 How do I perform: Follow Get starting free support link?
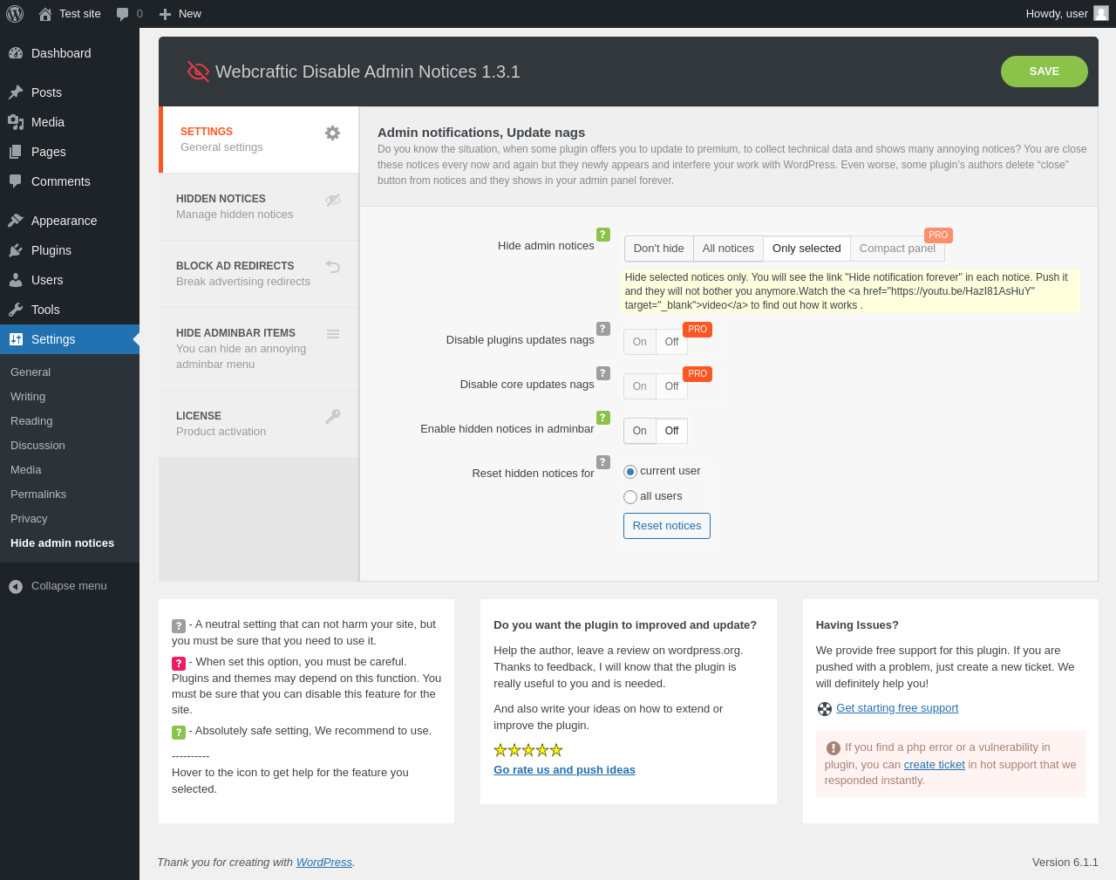897,708
